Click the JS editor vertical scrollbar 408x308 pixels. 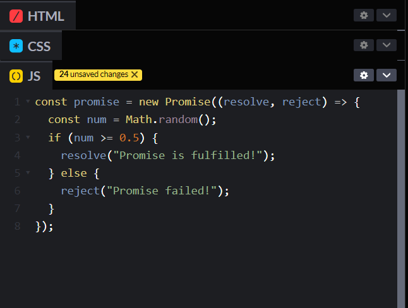pos(401,189)
